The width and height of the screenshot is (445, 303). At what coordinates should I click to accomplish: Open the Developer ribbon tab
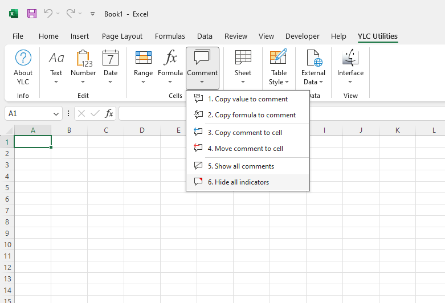302,36
